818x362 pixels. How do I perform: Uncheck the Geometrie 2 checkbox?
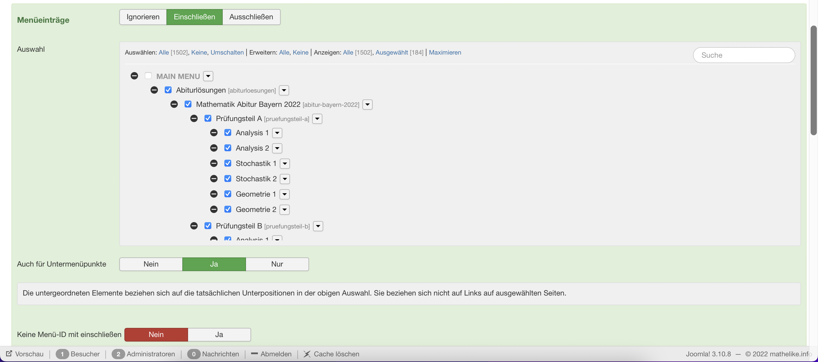[x=228, y=209]
